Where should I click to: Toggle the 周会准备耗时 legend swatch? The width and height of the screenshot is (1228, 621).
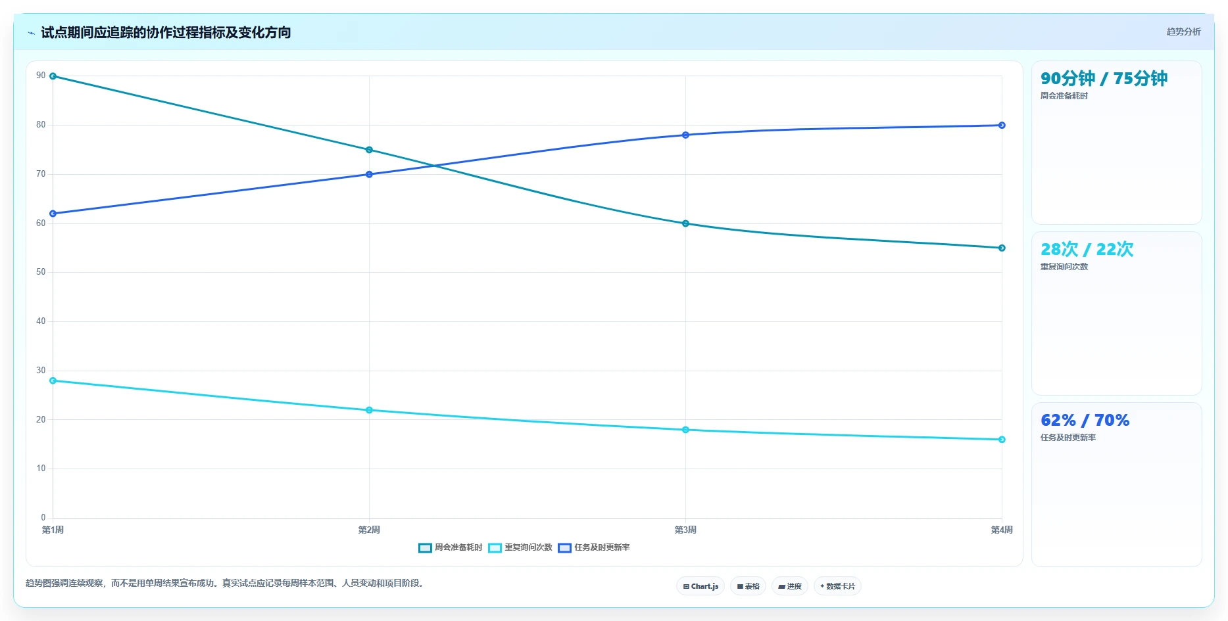tap(425, 548)
